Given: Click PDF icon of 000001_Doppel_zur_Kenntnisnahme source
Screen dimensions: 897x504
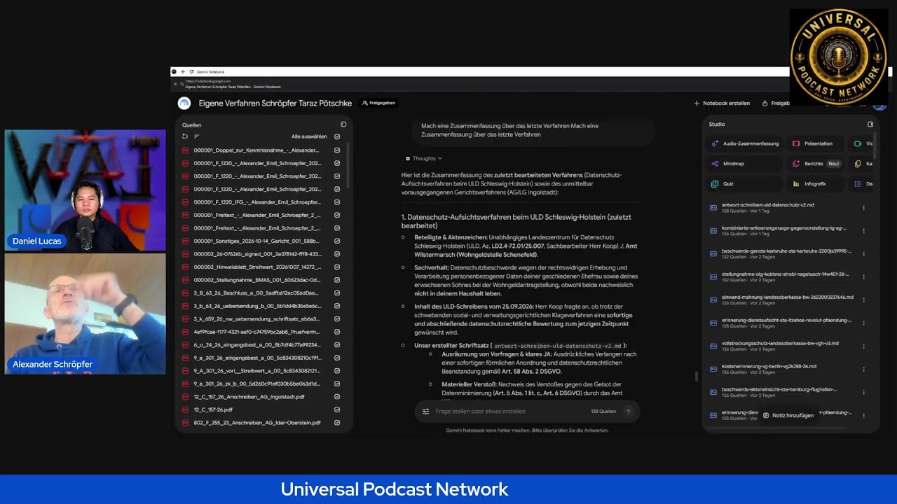Looking at the screenshot, I should pyautogui.click(x=186, y=150).
